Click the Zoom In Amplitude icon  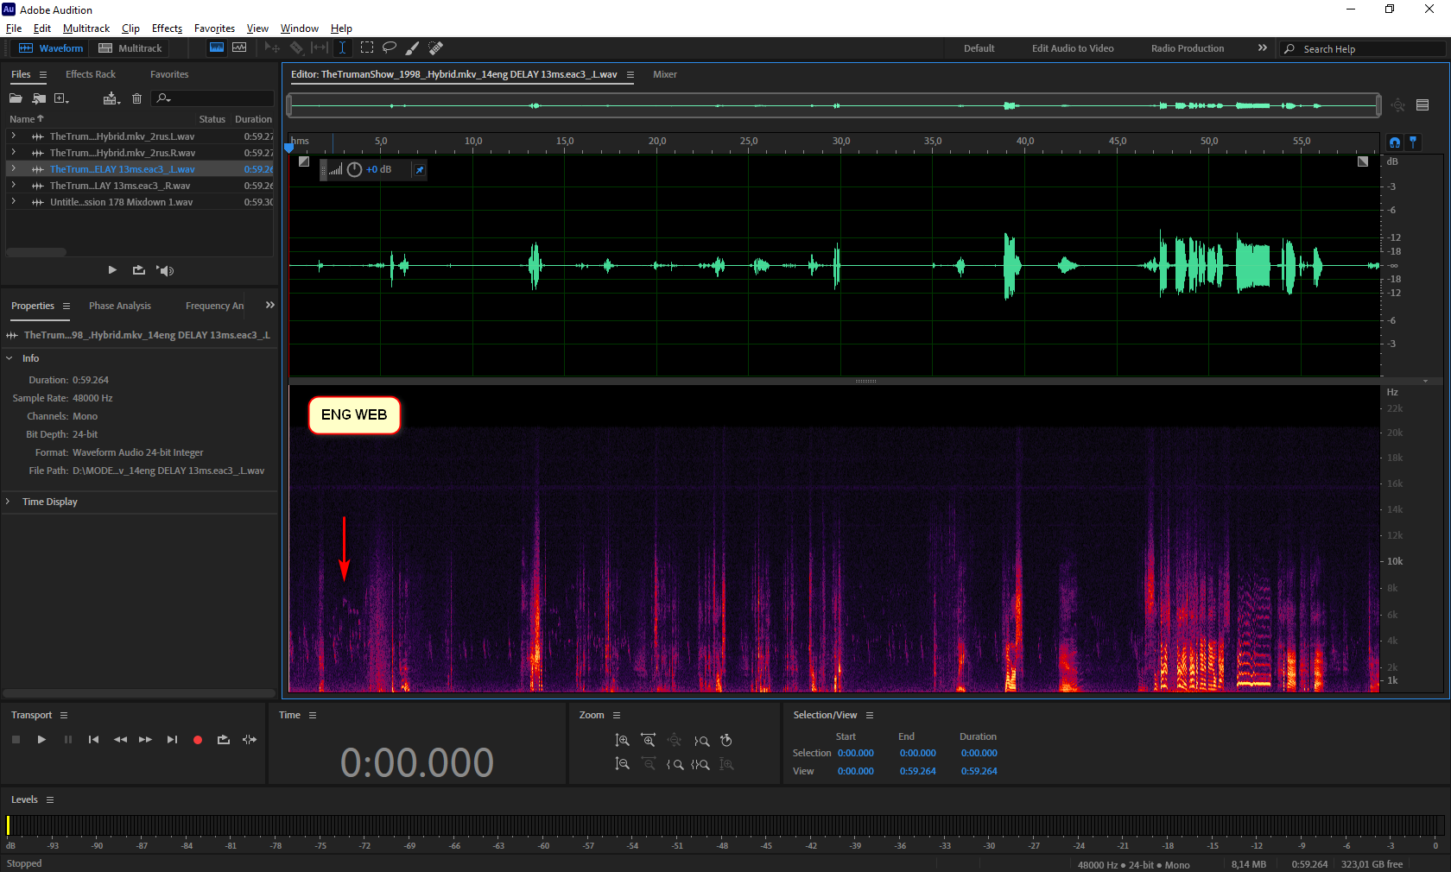pyautogui.click(x=622, y=741)
